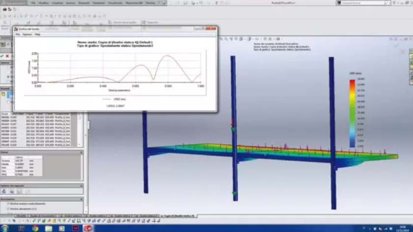Click the red X cancel icon in the property panel
413x232 pixels.
tap(7, 56)
